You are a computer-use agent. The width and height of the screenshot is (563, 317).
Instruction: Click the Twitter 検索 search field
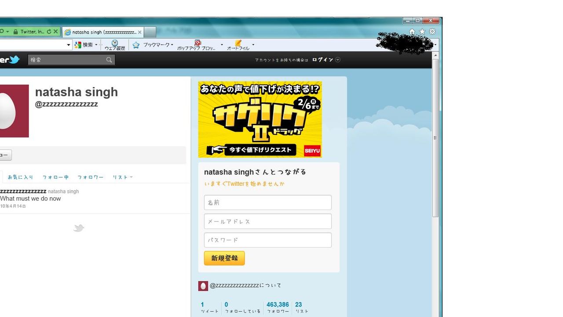[71, 60]
